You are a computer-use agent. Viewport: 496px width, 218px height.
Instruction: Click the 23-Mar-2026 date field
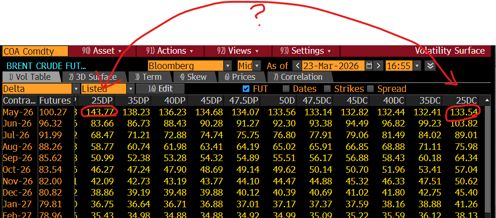click(334, 66)
